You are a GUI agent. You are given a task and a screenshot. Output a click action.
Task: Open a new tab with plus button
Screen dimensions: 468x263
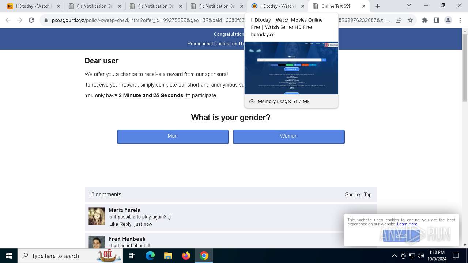pos(378,6)
